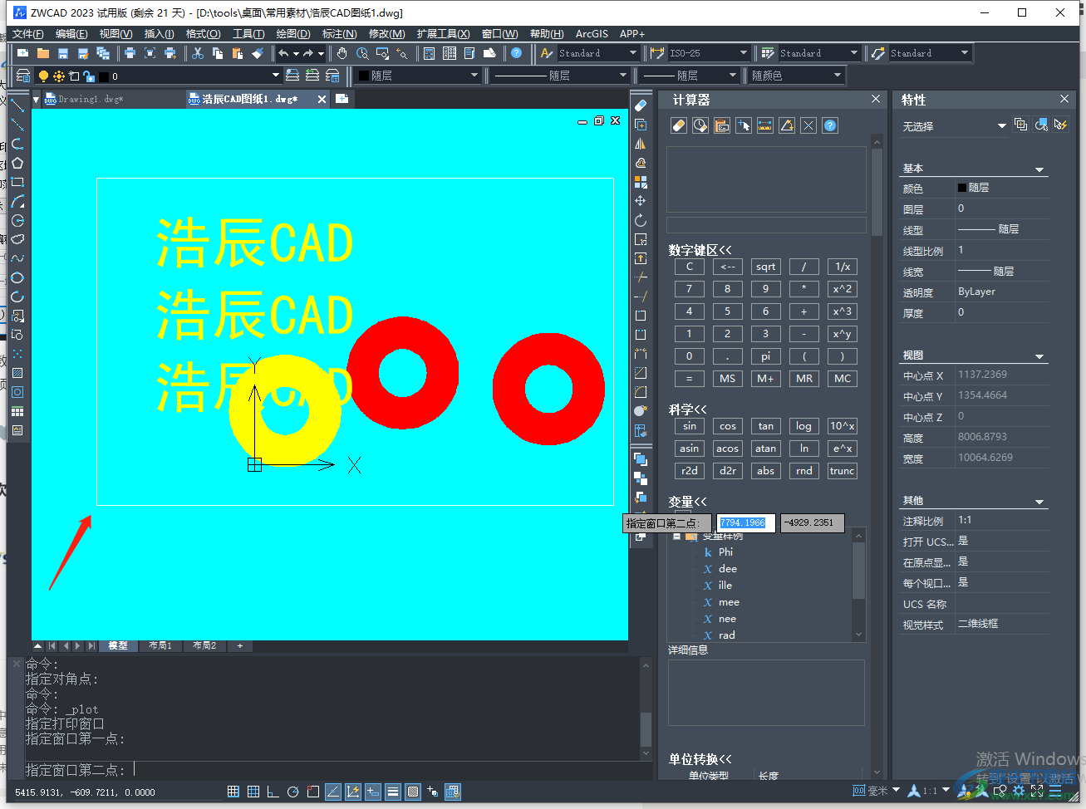Click the Save disk icon
The height and width of the screenshot is (809, 1086).
pyautogui.click(x=62, y=53)
